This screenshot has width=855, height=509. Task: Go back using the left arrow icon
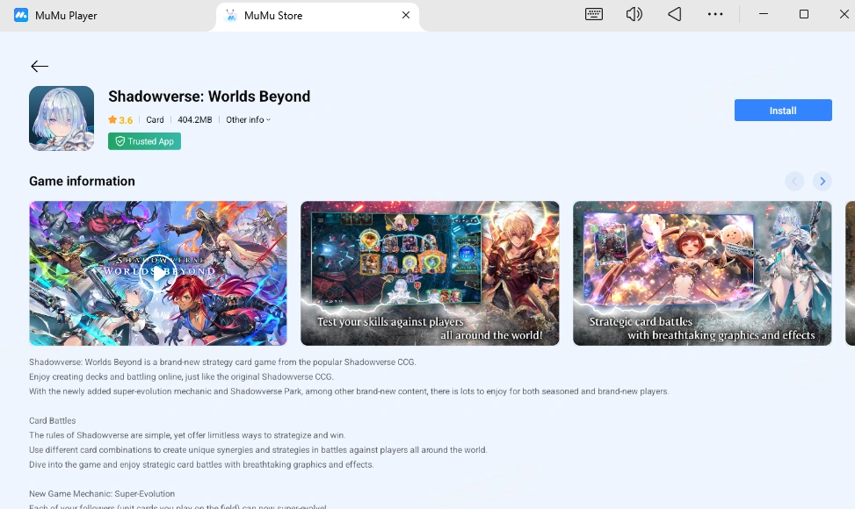pos(40,67)
